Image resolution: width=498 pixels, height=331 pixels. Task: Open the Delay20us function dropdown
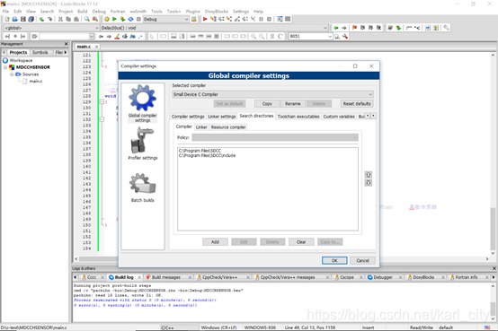(x=214, y=28)
